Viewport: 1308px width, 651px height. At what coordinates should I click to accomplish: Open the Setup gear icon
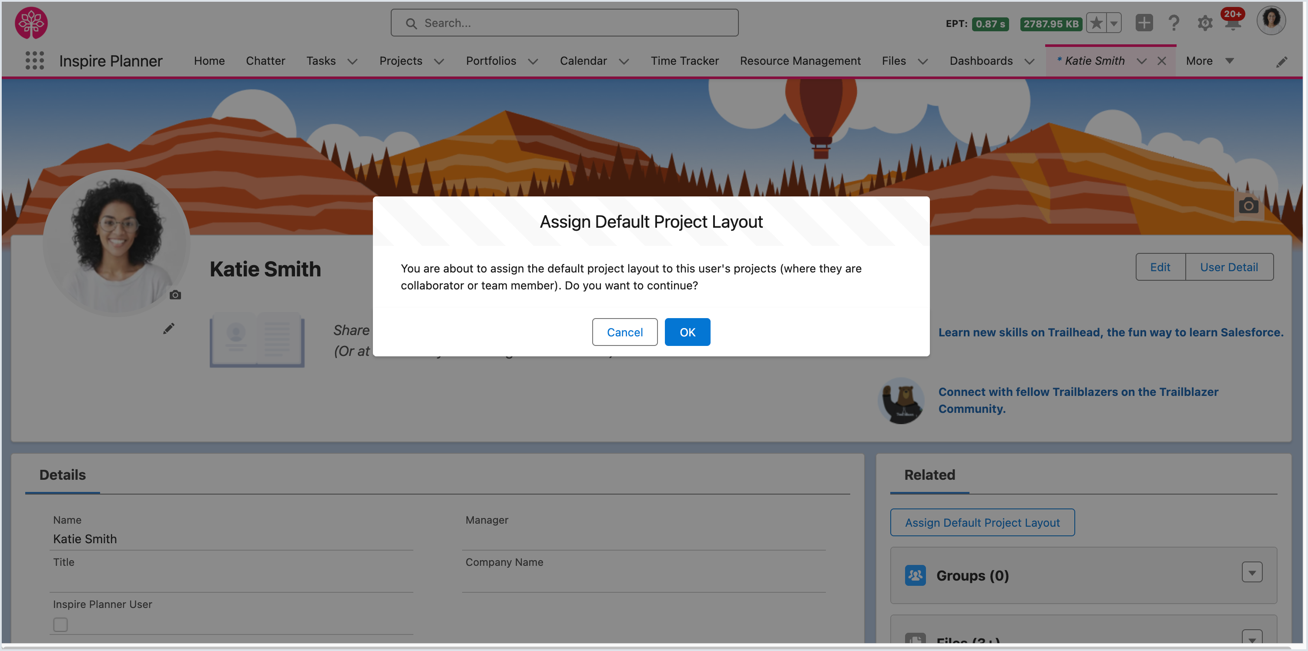(x=1204, y=23)
